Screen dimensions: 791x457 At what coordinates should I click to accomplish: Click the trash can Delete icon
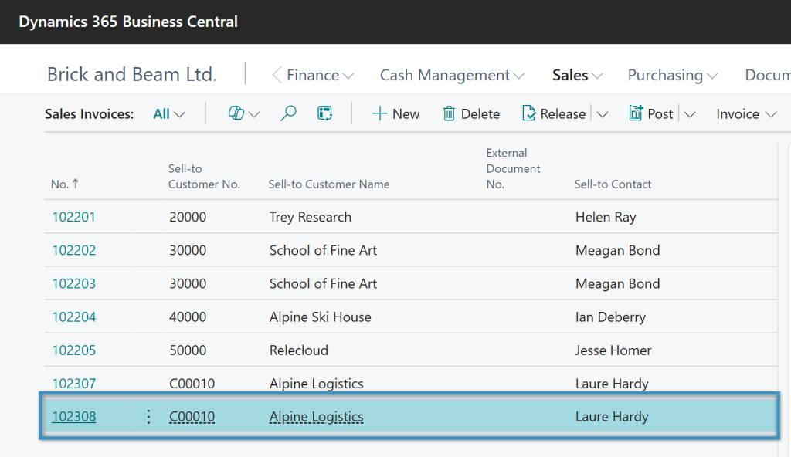pyautogui.click(x=449, y=114)
